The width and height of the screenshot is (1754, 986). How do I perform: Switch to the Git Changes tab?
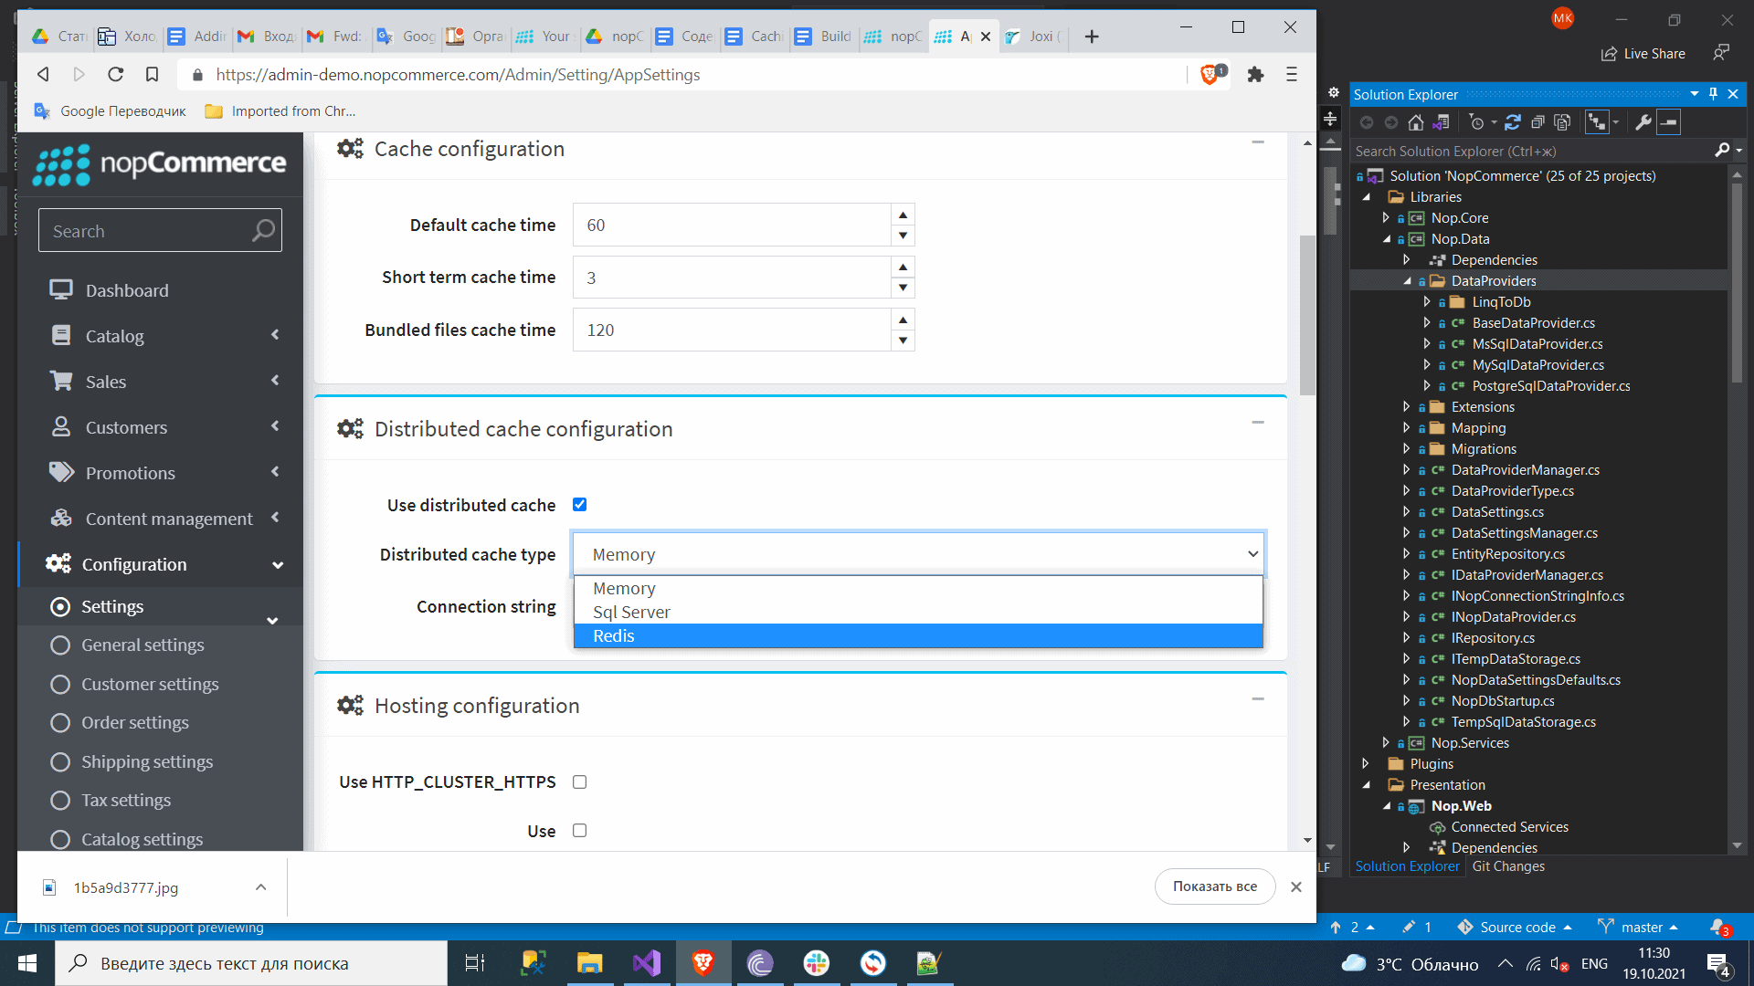pyautogui.click(x=1508, y=865)
